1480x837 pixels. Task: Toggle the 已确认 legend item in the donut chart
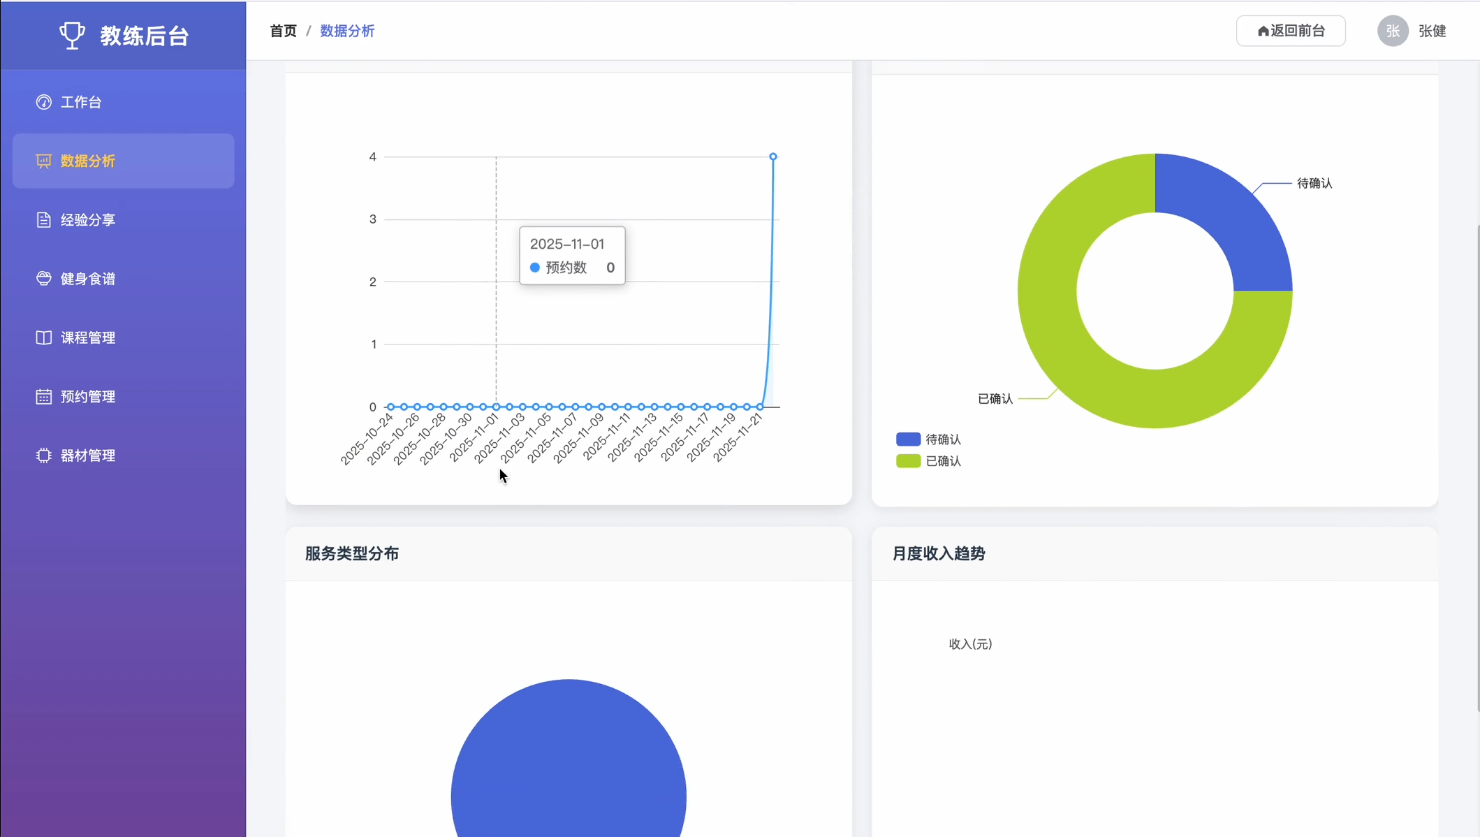[942, 461]
